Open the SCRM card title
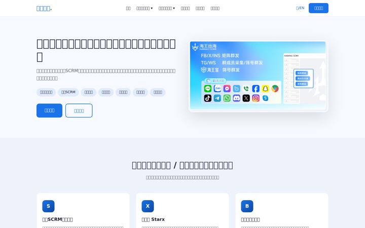 coord(57,219)
